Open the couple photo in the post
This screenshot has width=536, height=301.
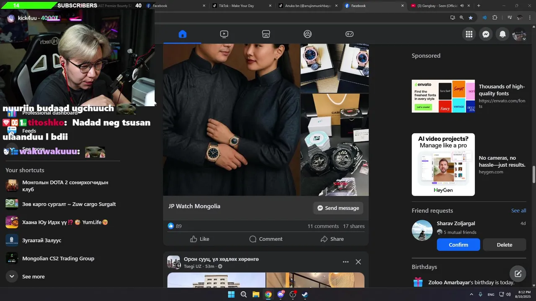pyautogui.click(x=231, y=120)
